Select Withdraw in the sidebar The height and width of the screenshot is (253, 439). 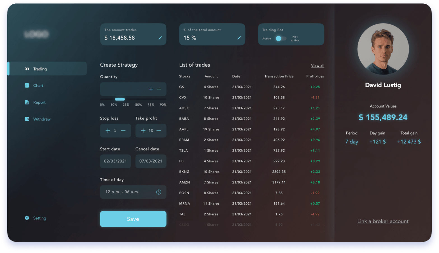[x=42, y=119]
